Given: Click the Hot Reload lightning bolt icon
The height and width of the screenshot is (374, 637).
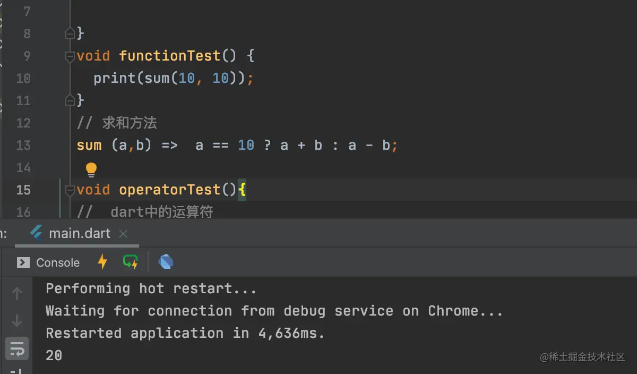Looking at the screenshot, I should [102, 262].
